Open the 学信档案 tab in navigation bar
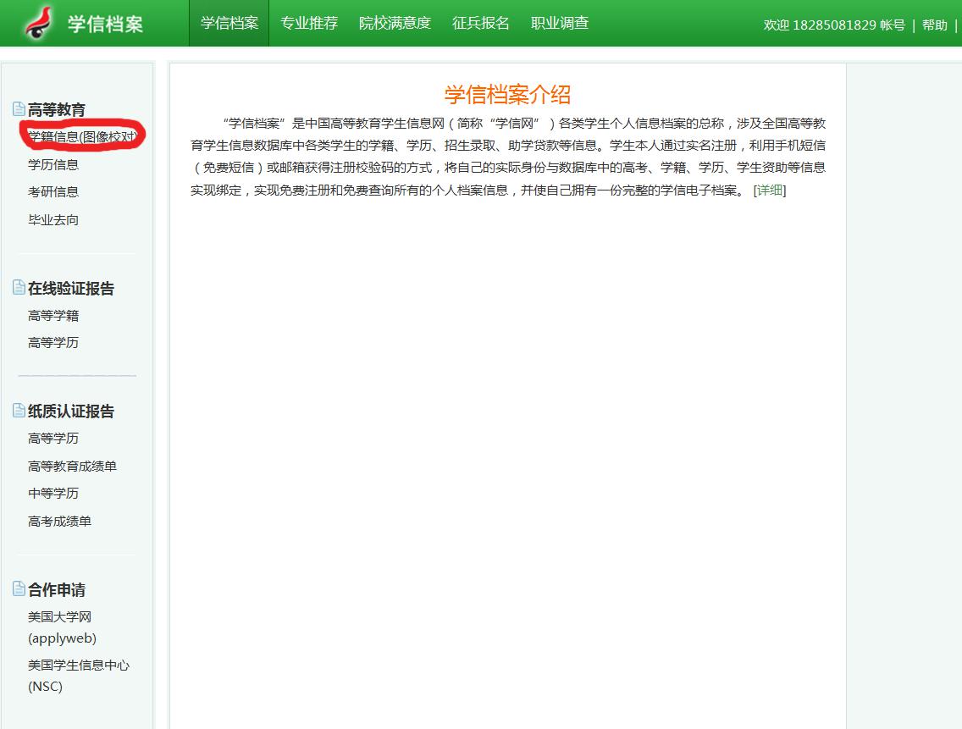The height and width of the screenshot is (729, 962). pos(229,23)
